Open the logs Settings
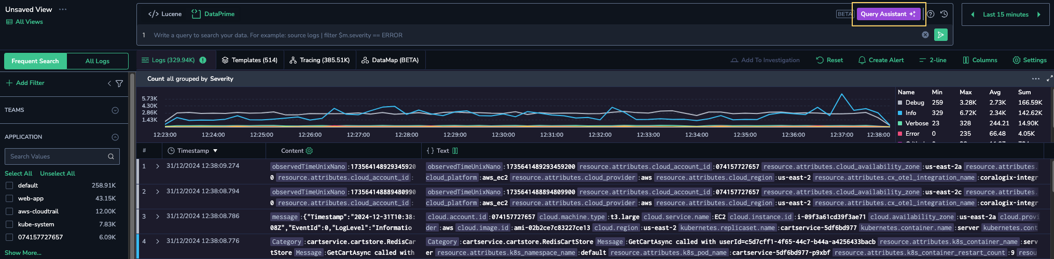1054x259 pixels. [x=1030, y=60]
